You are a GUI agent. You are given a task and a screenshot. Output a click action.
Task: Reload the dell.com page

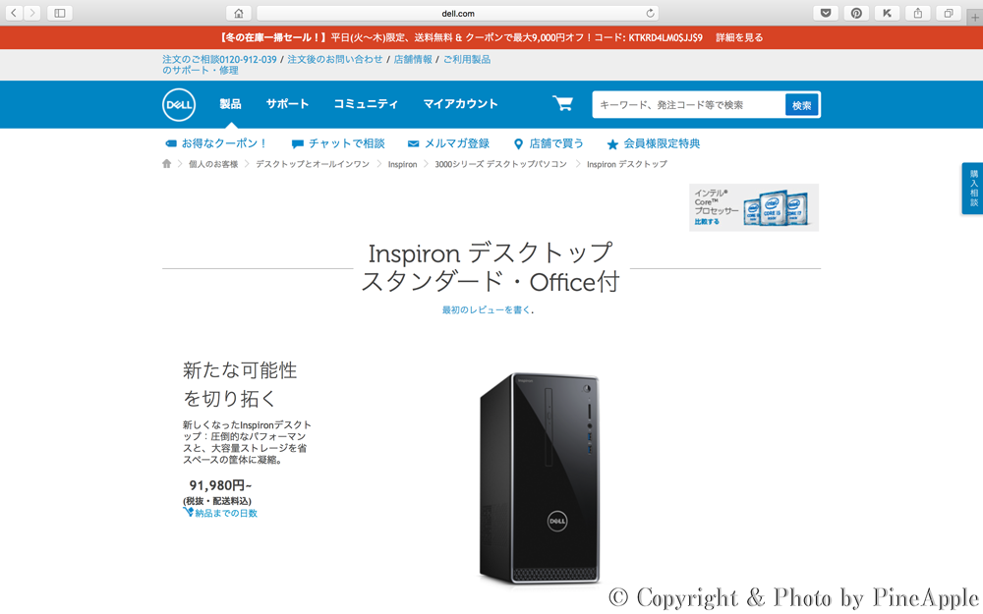point(650,13)
